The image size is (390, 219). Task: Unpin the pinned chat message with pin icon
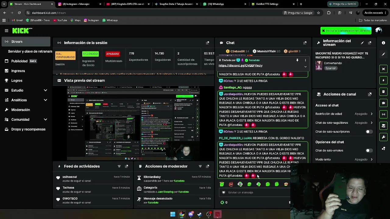point(297,60)
